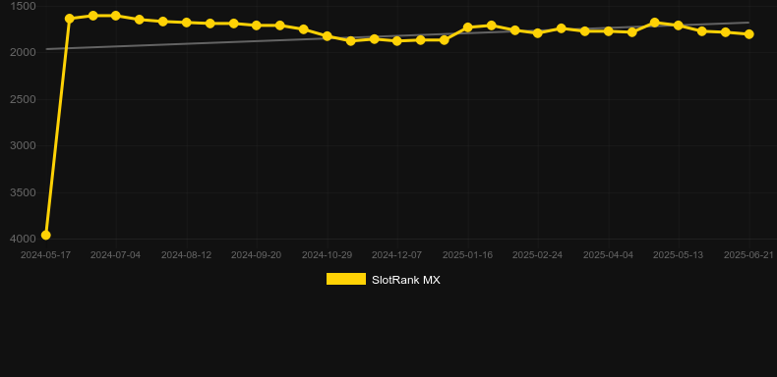Click the 2024-12-07 axis date label
This screenshot has height=377, width=777.
point(397,255)
